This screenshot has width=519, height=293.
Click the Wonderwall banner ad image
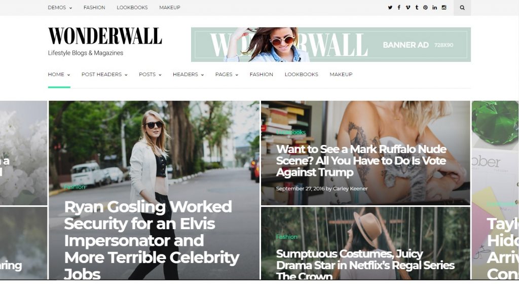pyautogui.click(x=330, y=45)
